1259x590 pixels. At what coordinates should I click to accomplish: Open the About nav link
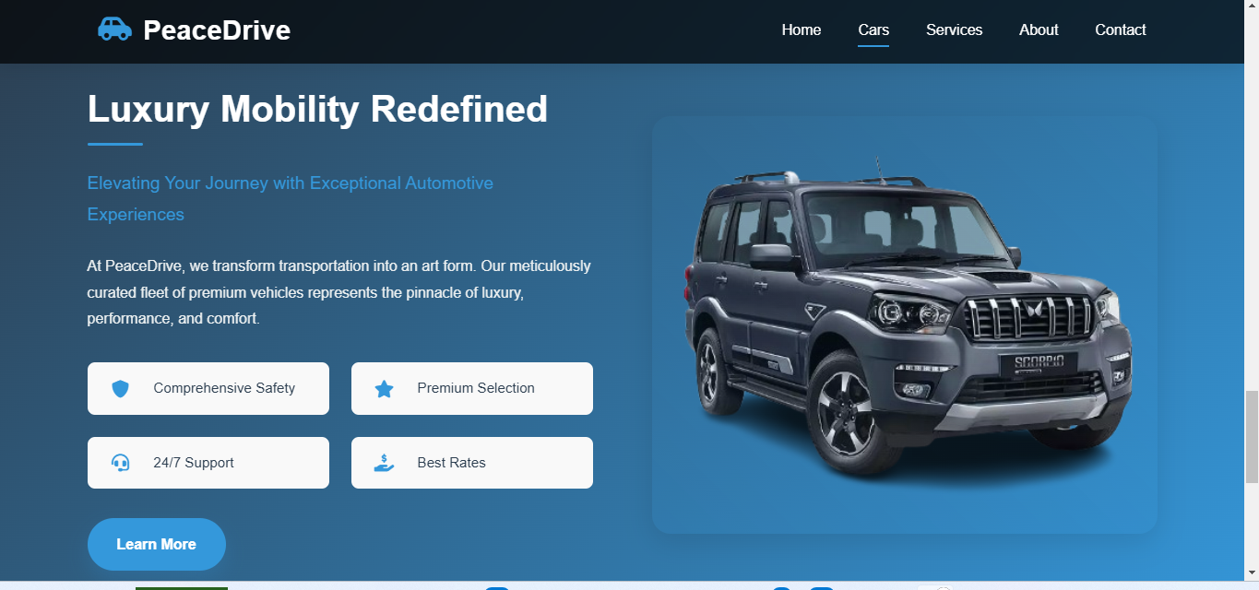pyautogui.click(x=1039, y=29)
